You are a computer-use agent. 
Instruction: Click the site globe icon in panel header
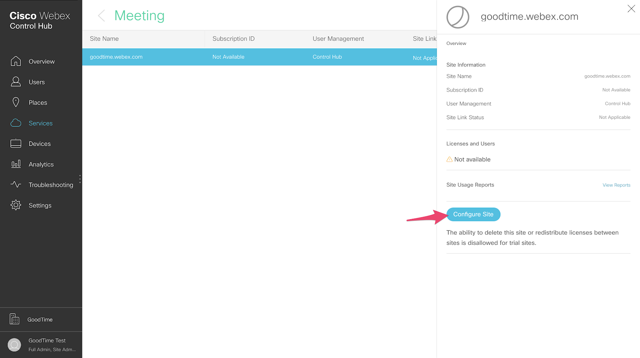click(458, 17)
